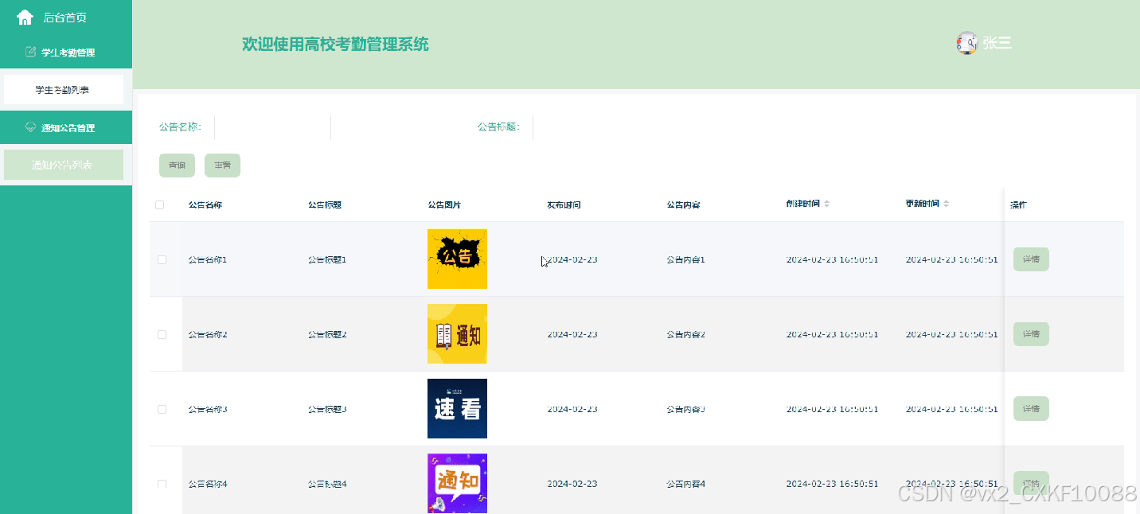Click the 查询 search button
Screen dimensions: 1140x514
tap(177, 165)
